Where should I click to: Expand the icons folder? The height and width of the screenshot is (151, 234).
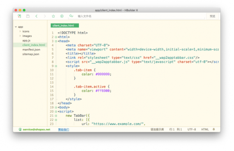tap(20, 31)
